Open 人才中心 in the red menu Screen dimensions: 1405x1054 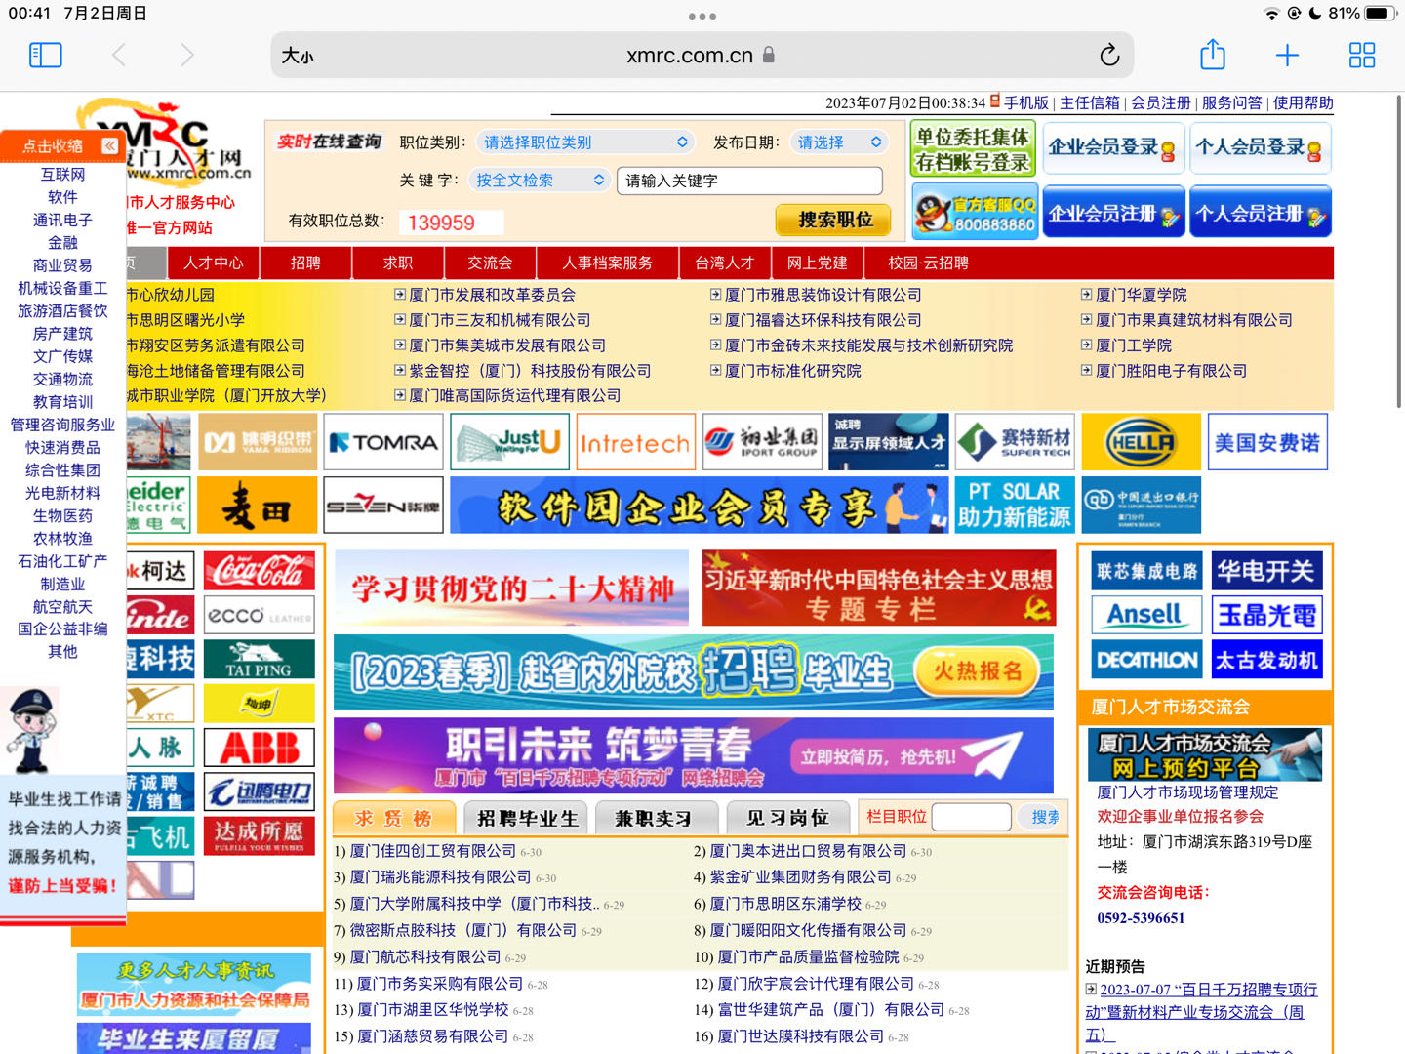coord(214,263)
